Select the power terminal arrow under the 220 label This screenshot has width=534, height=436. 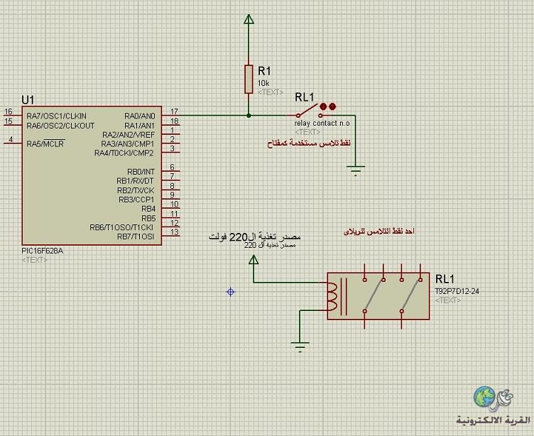[x=254, y=260]
